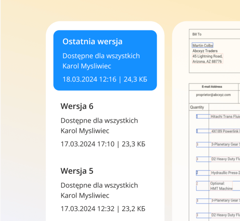Click the E-mail Address column header
This screenshot has height=221, width=240.
click(212, 87)
